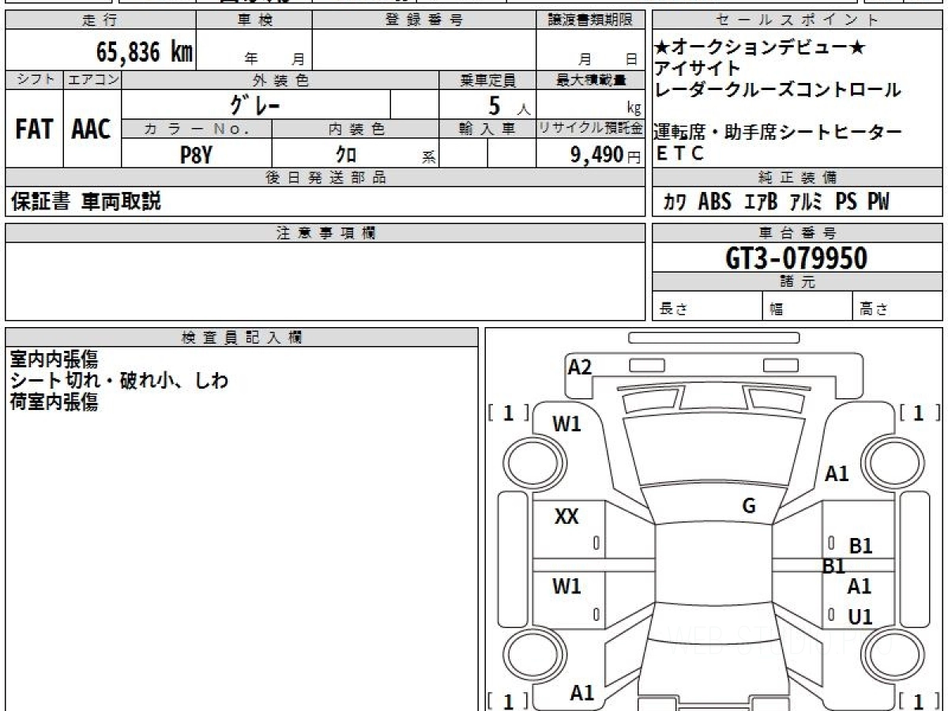
Task: Click the 輸入車 header
Action: 487,129
